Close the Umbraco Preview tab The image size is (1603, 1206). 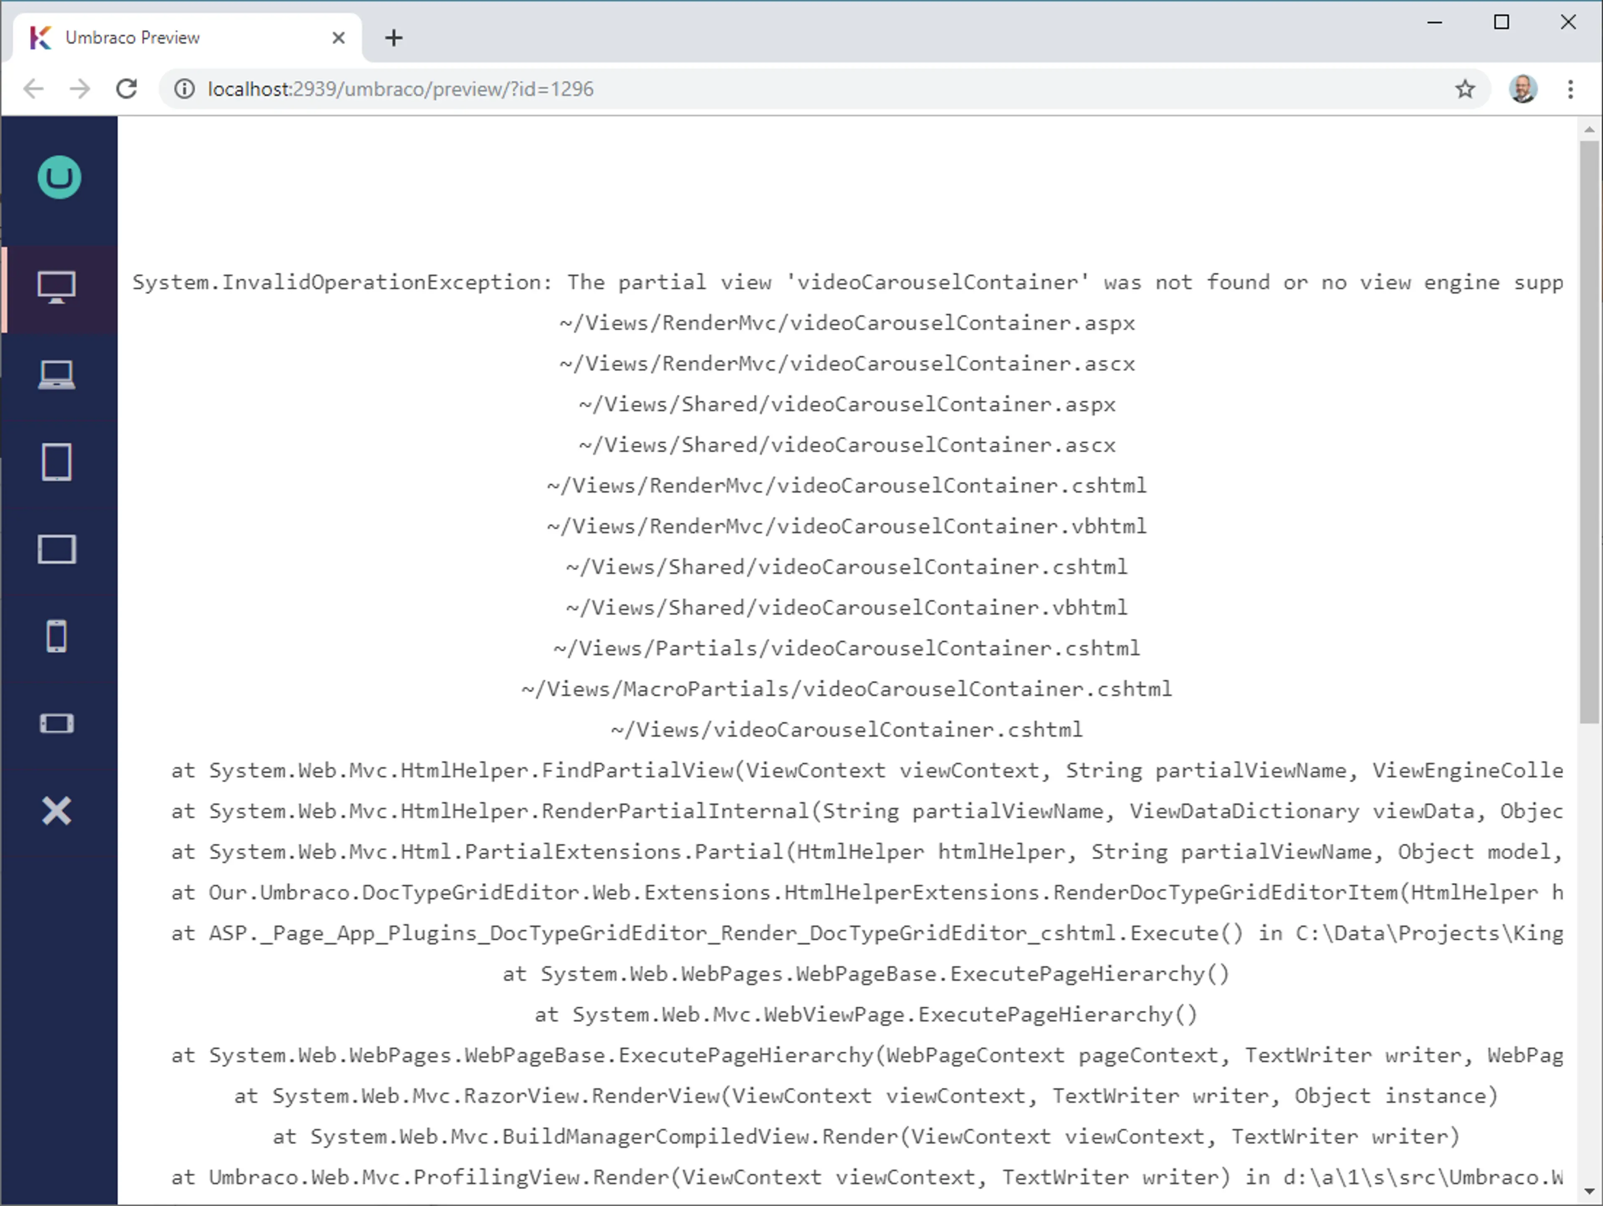(338, 38)
